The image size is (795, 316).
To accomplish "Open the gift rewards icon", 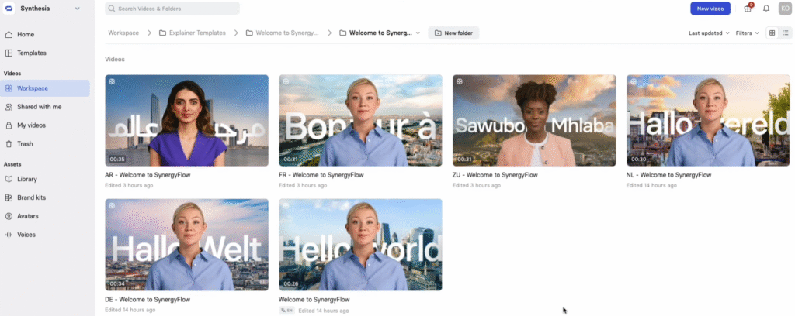I will [748, 9].
